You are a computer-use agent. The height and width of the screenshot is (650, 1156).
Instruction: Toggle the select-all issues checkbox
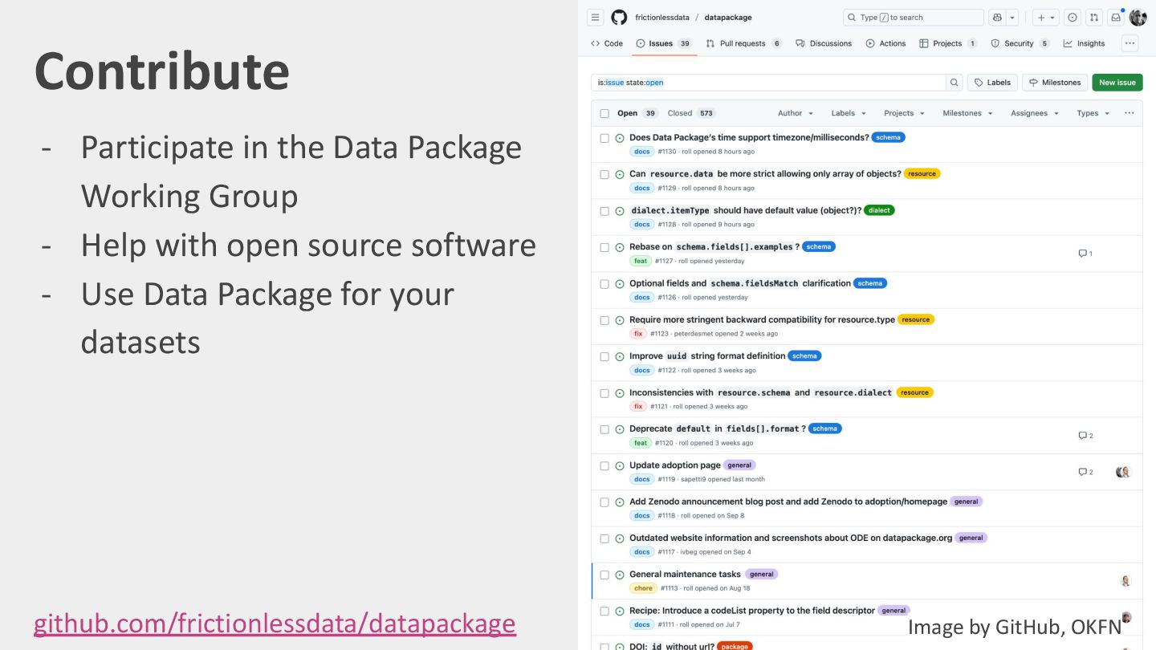tap(604, 113)
